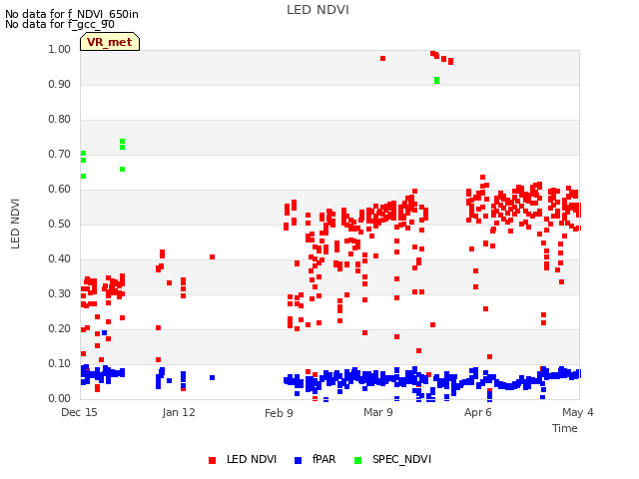Select the SPEC_NDVI legend label
The height and width of the screenshot is (479, 639).
[401, 459]
